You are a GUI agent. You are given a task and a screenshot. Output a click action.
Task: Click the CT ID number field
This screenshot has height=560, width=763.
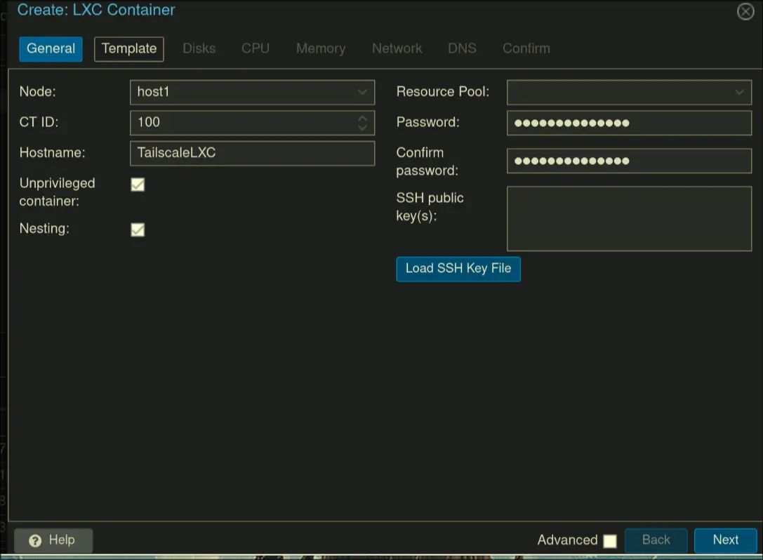(242, 123)
